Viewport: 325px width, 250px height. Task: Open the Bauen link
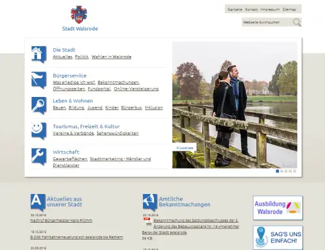pyautogui.click(x=59, y=107)
